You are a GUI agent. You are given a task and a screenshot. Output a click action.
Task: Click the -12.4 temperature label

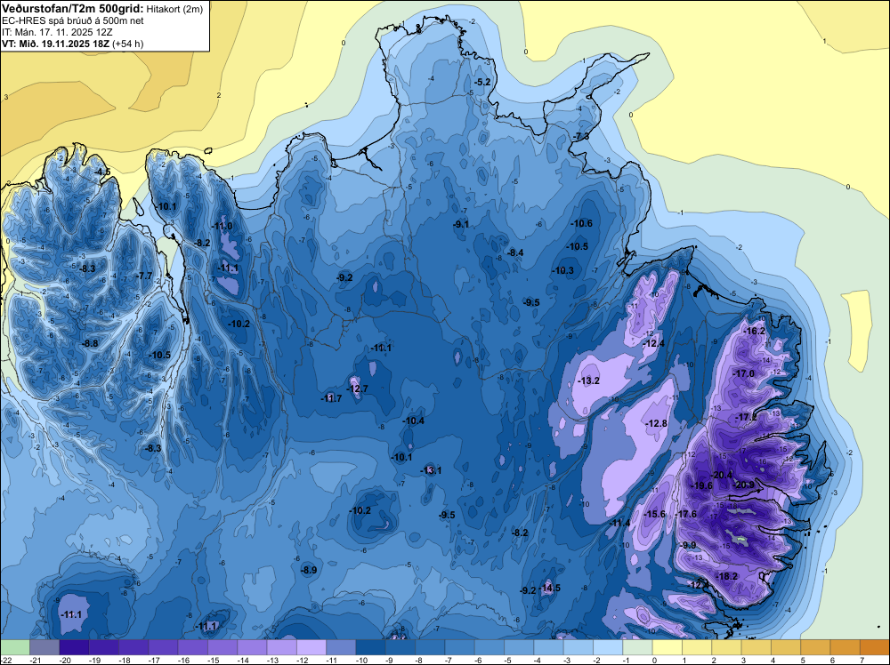click(x=653, y=343)
